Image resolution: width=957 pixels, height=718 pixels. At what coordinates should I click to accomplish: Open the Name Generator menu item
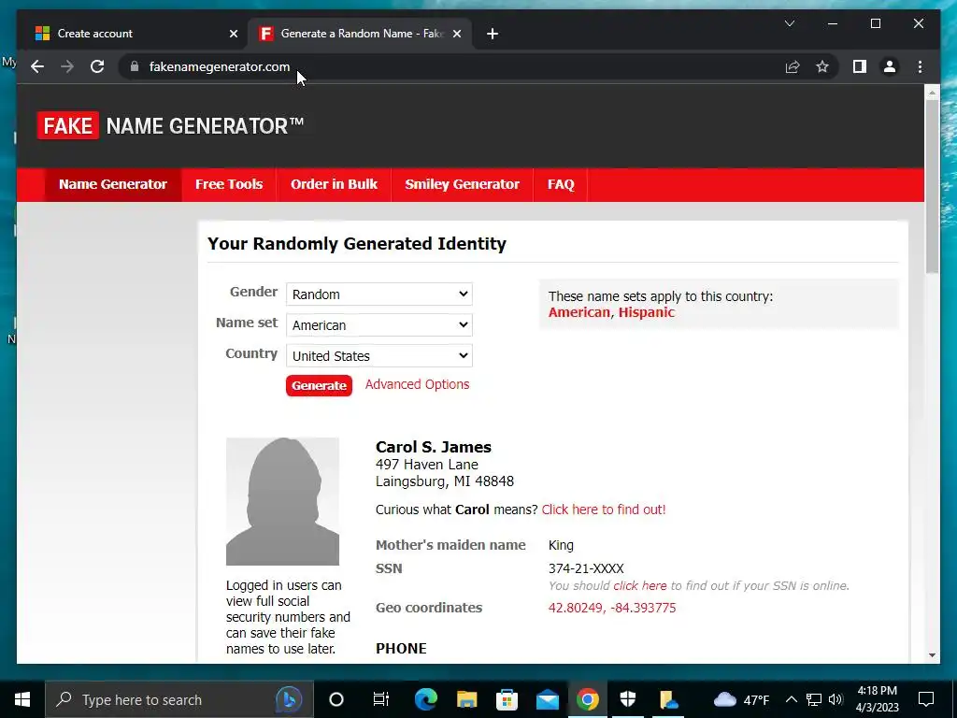pos(113,184)
